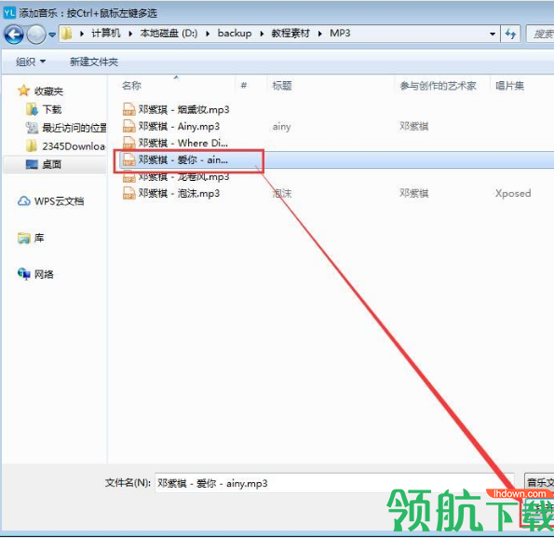
Task: Select the 网络 network icon
Action: [23, 274]
